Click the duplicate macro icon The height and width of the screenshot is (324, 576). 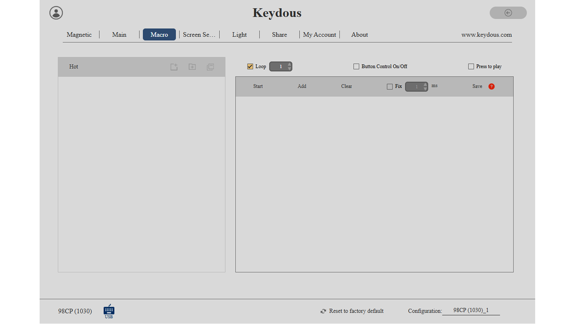(x=210, y=67)
